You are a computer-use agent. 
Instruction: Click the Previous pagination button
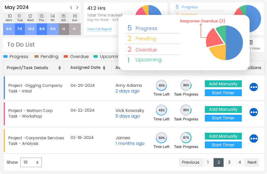(191, 162)
